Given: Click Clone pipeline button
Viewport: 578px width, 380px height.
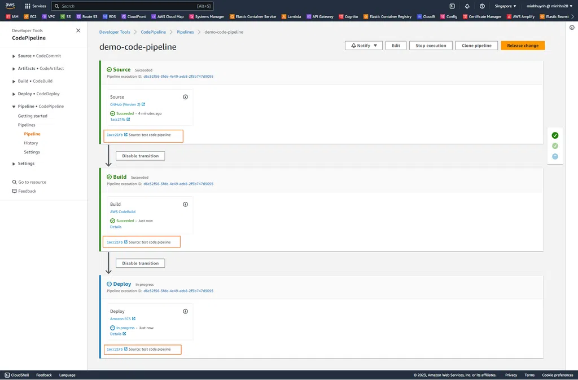Looking at the screenshot, I should pyautogui.click(x=476, y=46).
